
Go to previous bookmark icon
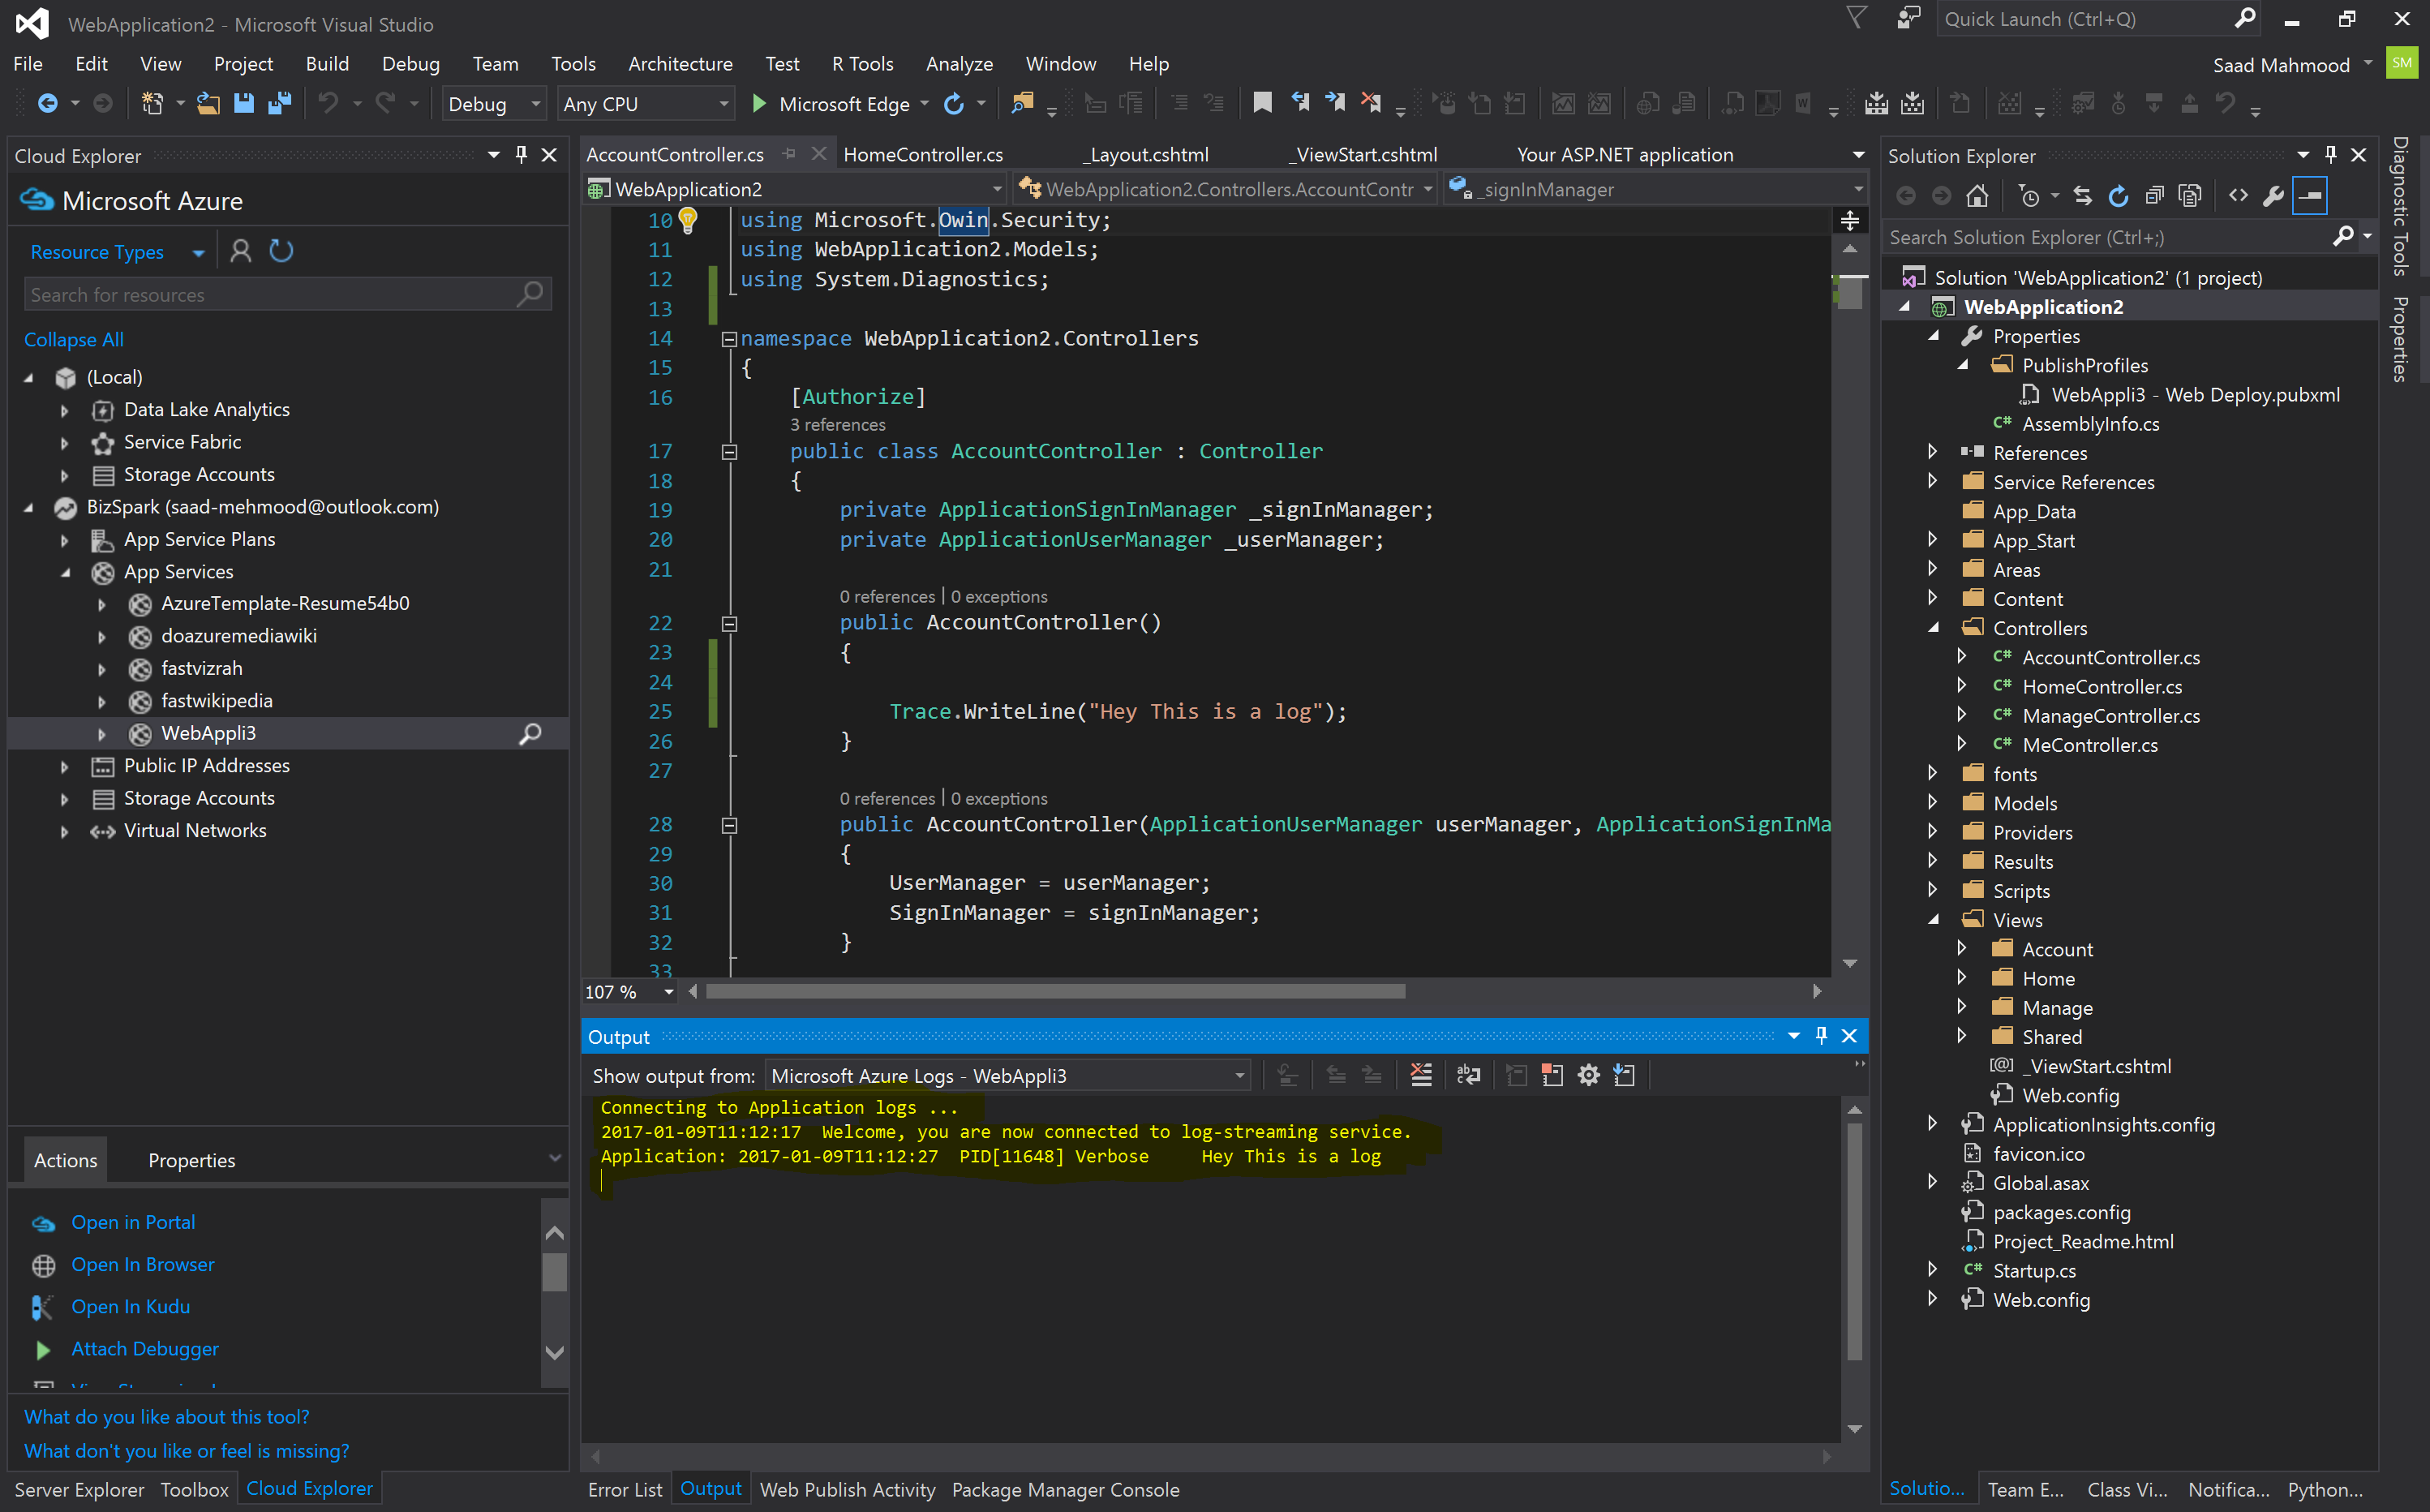[x=1299, y=102]
